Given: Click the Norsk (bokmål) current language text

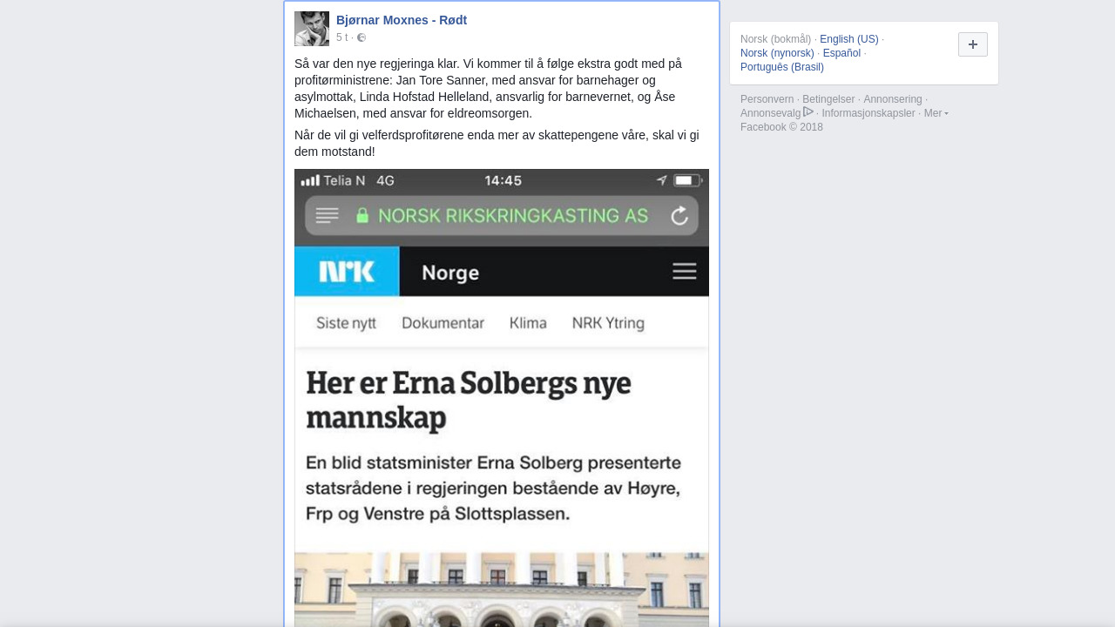Looking at the screenshot, I should 775,39.
